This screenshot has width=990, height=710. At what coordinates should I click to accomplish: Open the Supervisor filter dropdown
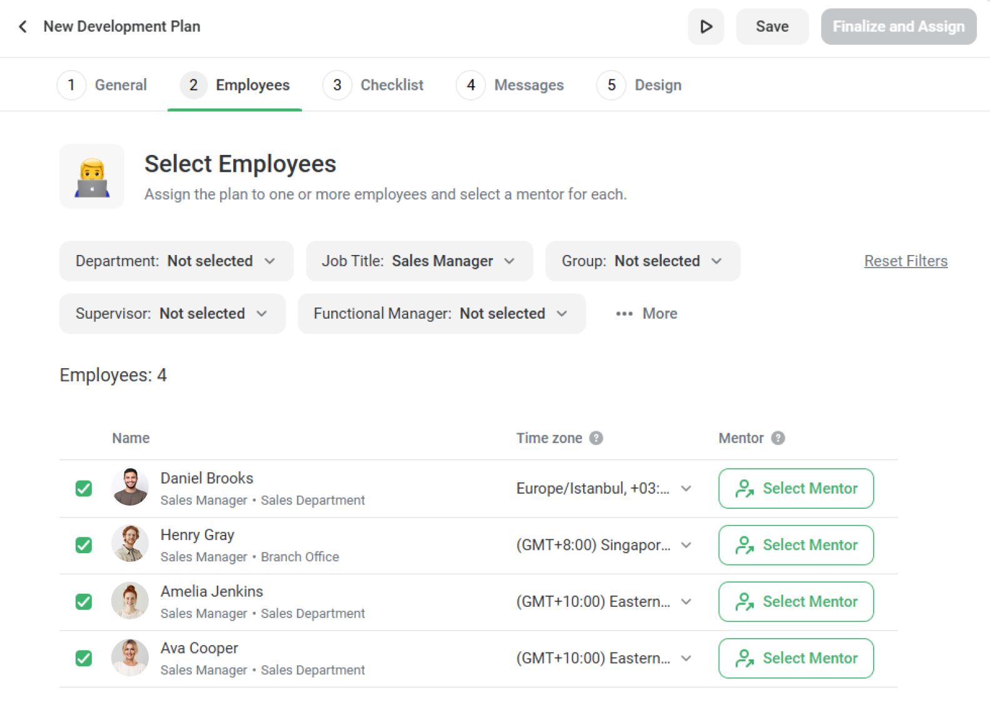[x=172, y=314]
